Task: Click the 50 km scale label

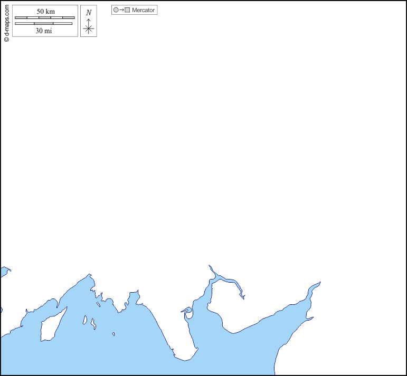Action: click(x=45, y=12)
